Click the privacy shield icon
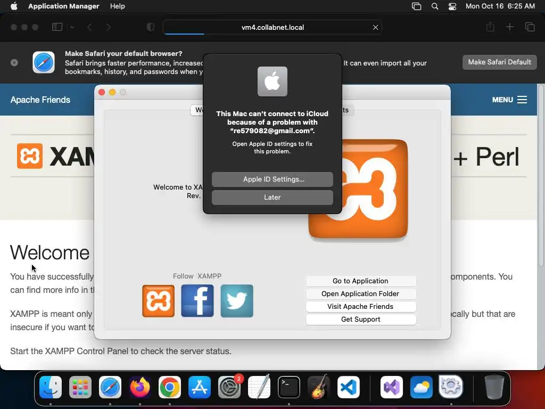 [x=151, y=27]
